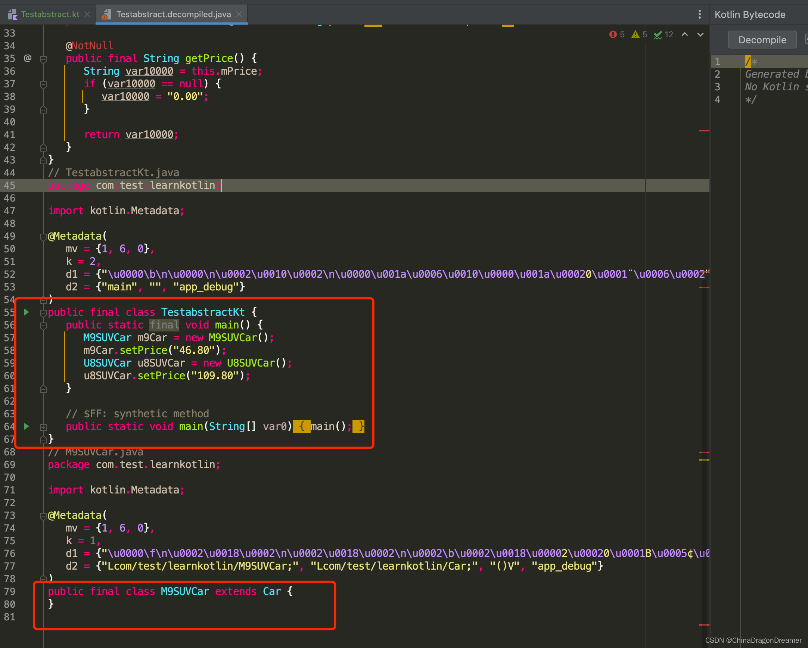Click 'getPrice' method name on line 35
The image size is (808, 648).
[209, 58]
